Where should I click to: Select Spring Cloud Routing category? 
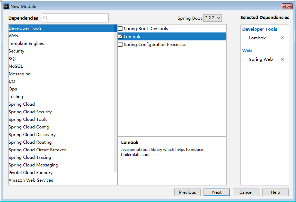click(x=61, y=142)
